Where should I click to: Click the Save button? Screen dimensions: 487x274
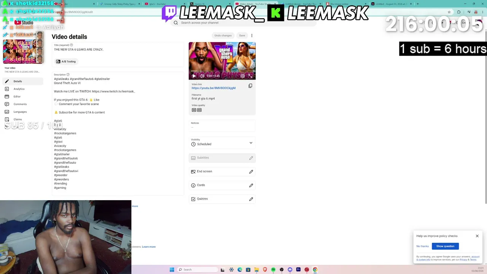(242, 35)
